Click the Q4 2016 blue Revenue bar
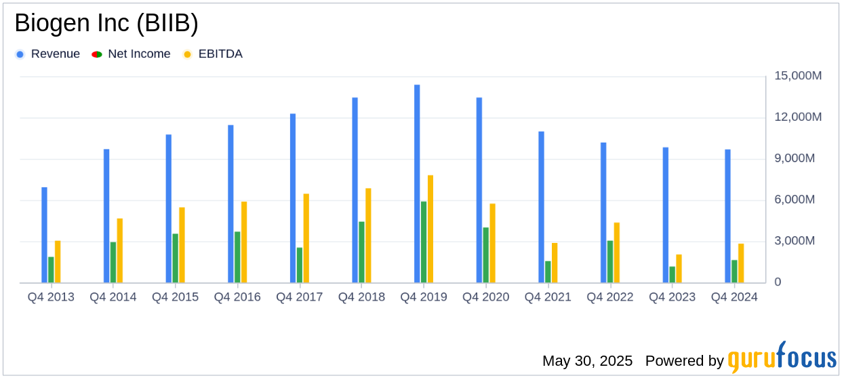This screenshot has width=842, height=378. pos(230,204)
